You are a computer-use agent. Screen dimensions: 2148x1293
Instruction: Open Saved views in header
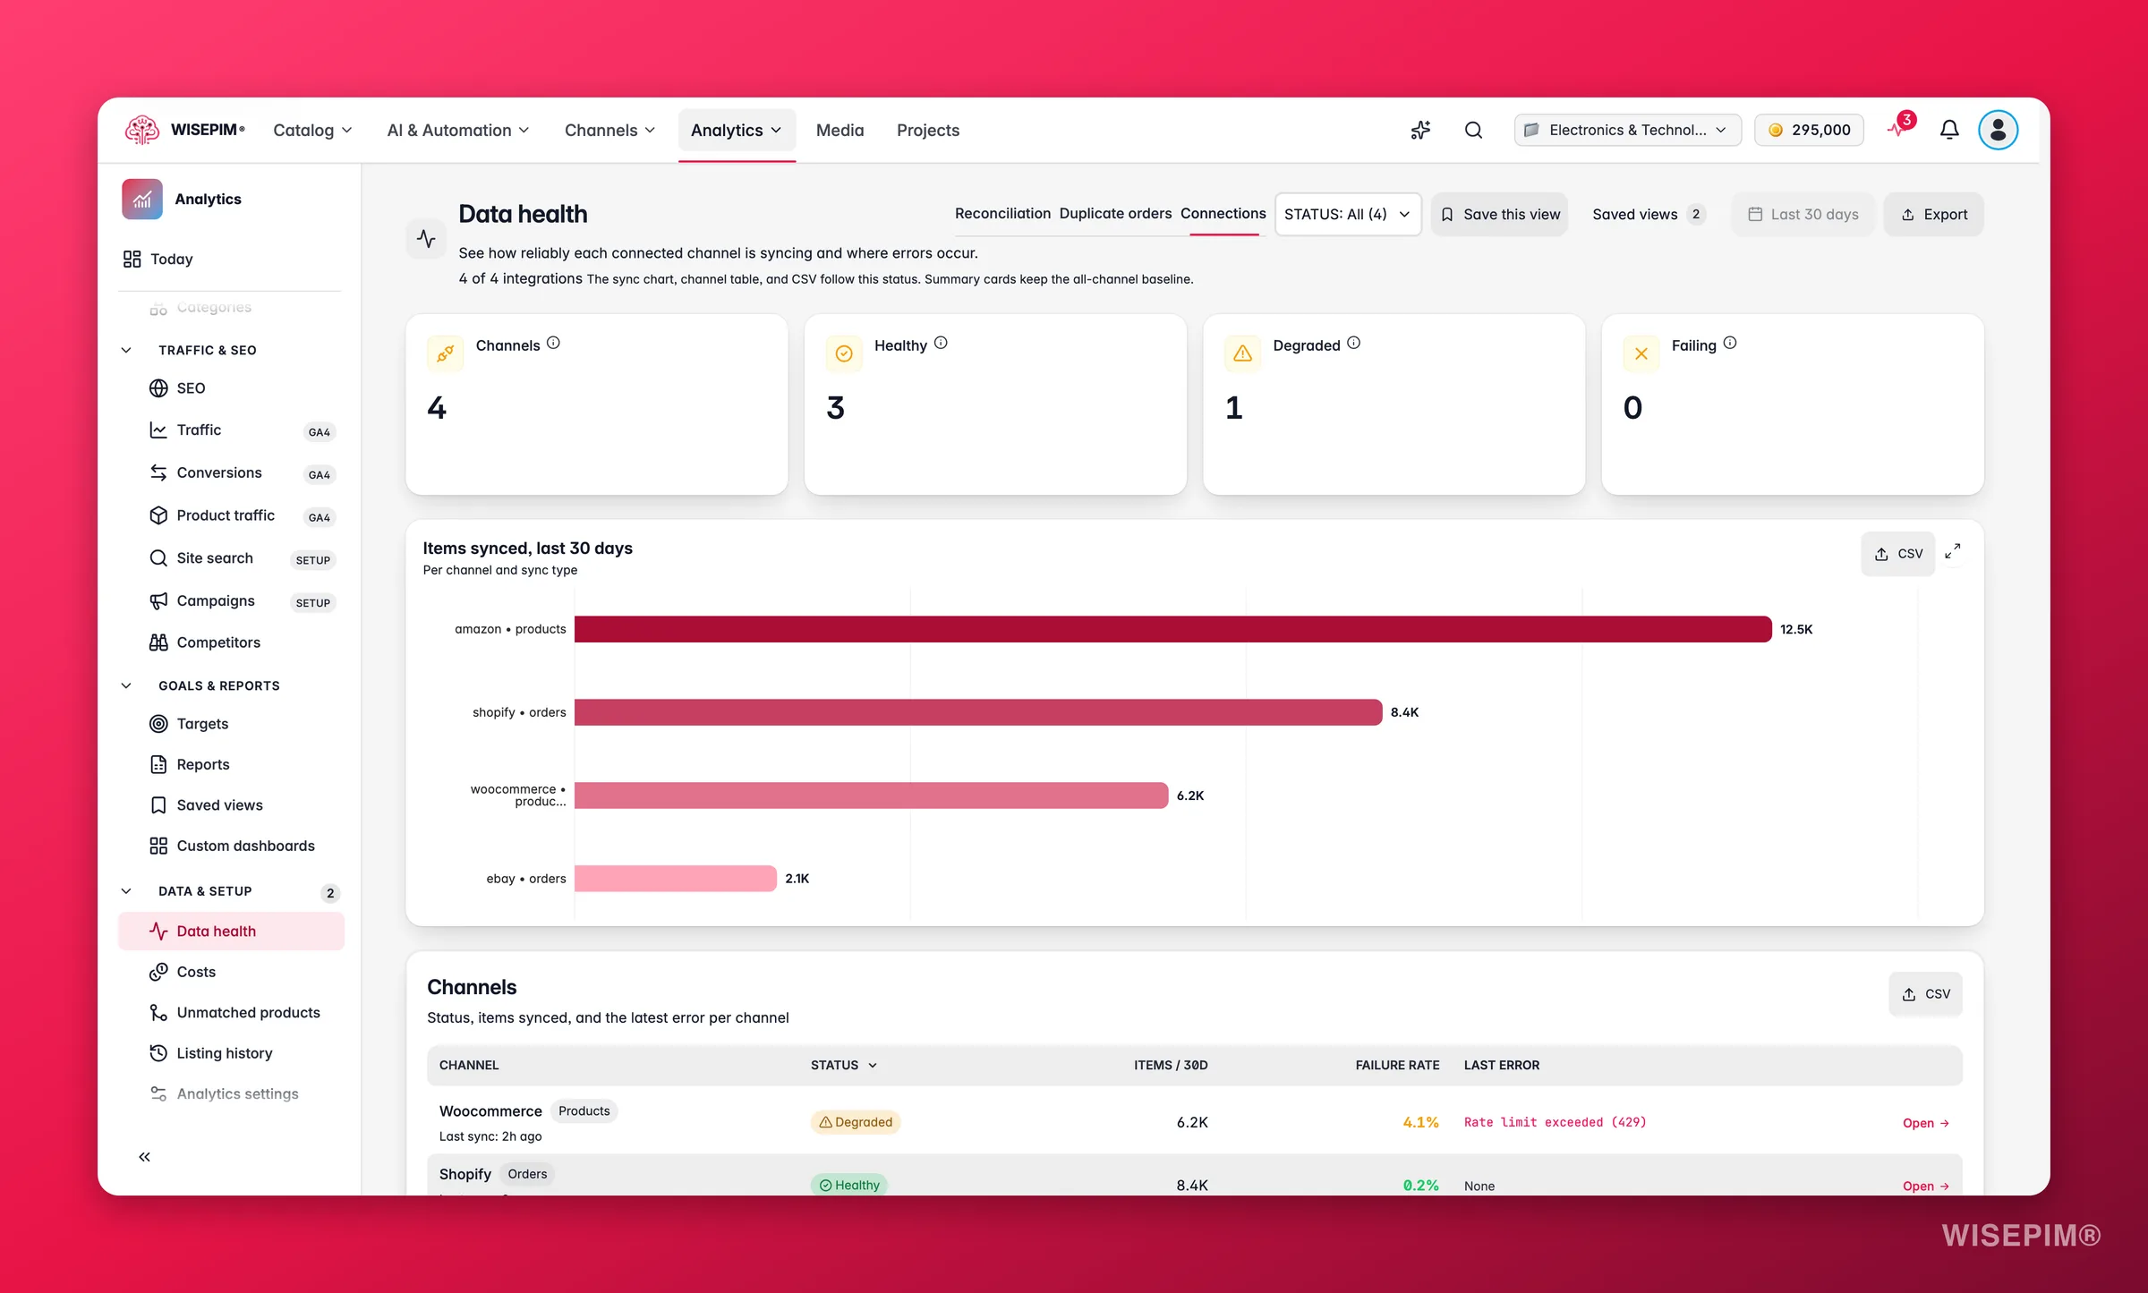[1649, 215]
